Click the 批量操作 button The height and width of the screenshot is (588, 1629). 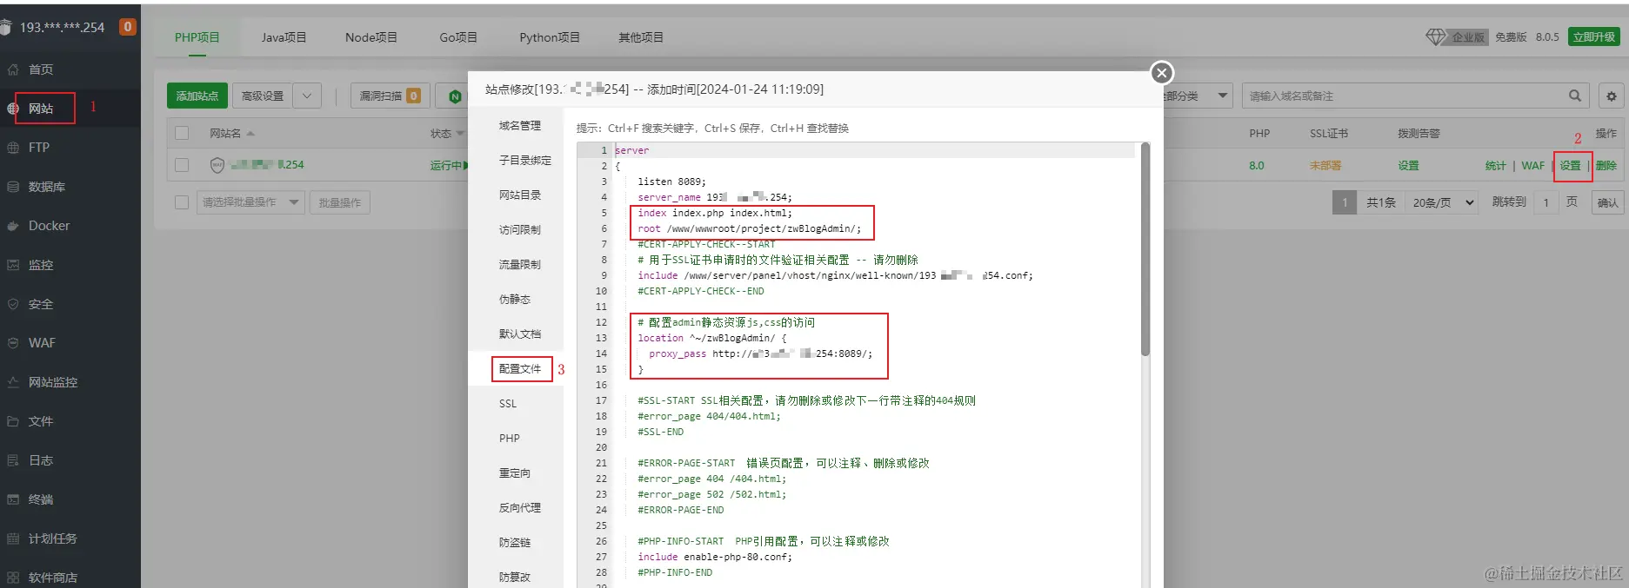(339, 202)
